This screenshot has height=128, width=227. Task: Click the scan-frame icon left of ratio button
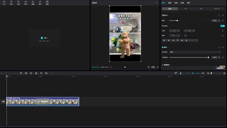click(149, 67)
